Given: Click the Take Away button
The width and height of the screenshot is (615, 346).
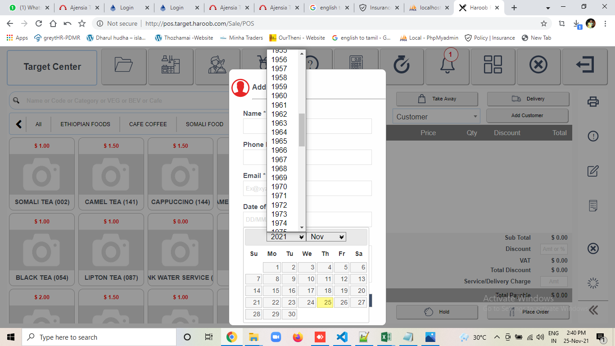Looking at the screenshot, I should (x=437, y=99).
